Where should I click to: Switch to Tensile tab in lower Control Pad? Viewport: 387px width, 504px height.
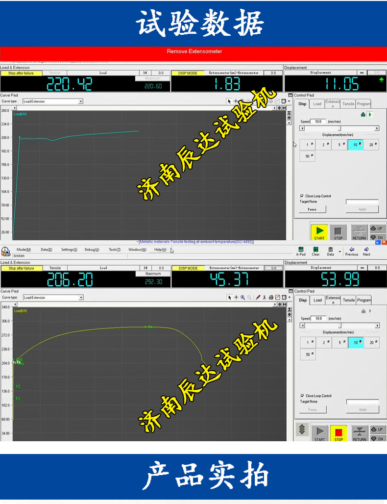coord(348,300)
